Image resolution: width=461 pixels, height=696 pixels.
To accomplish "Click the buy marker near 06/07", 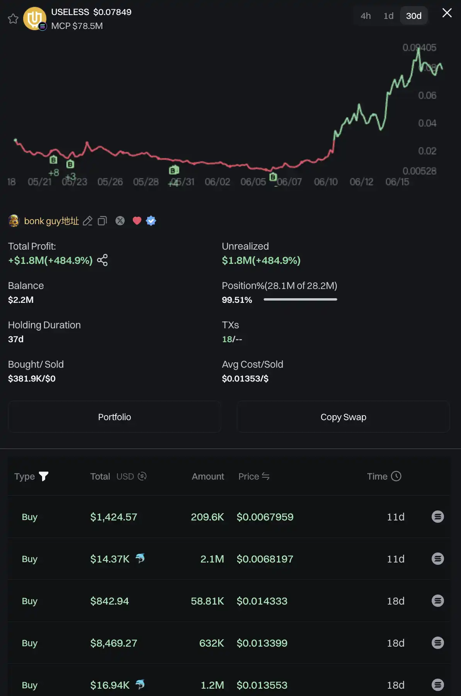I will click(x=273, y=177).
